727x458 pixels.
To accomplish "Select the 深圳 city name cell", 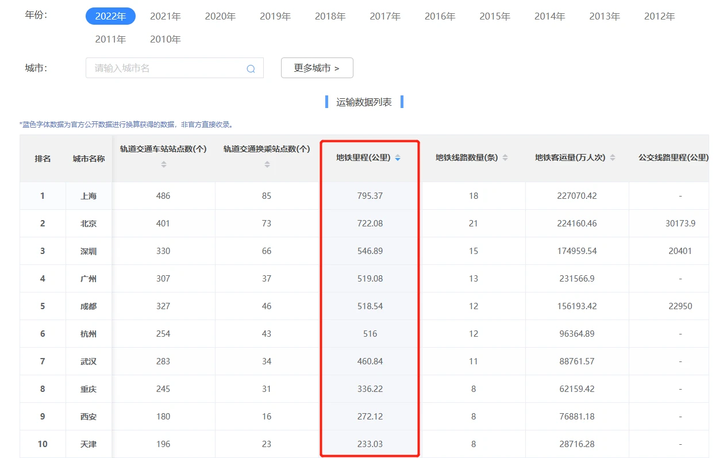I will [89, 251].
